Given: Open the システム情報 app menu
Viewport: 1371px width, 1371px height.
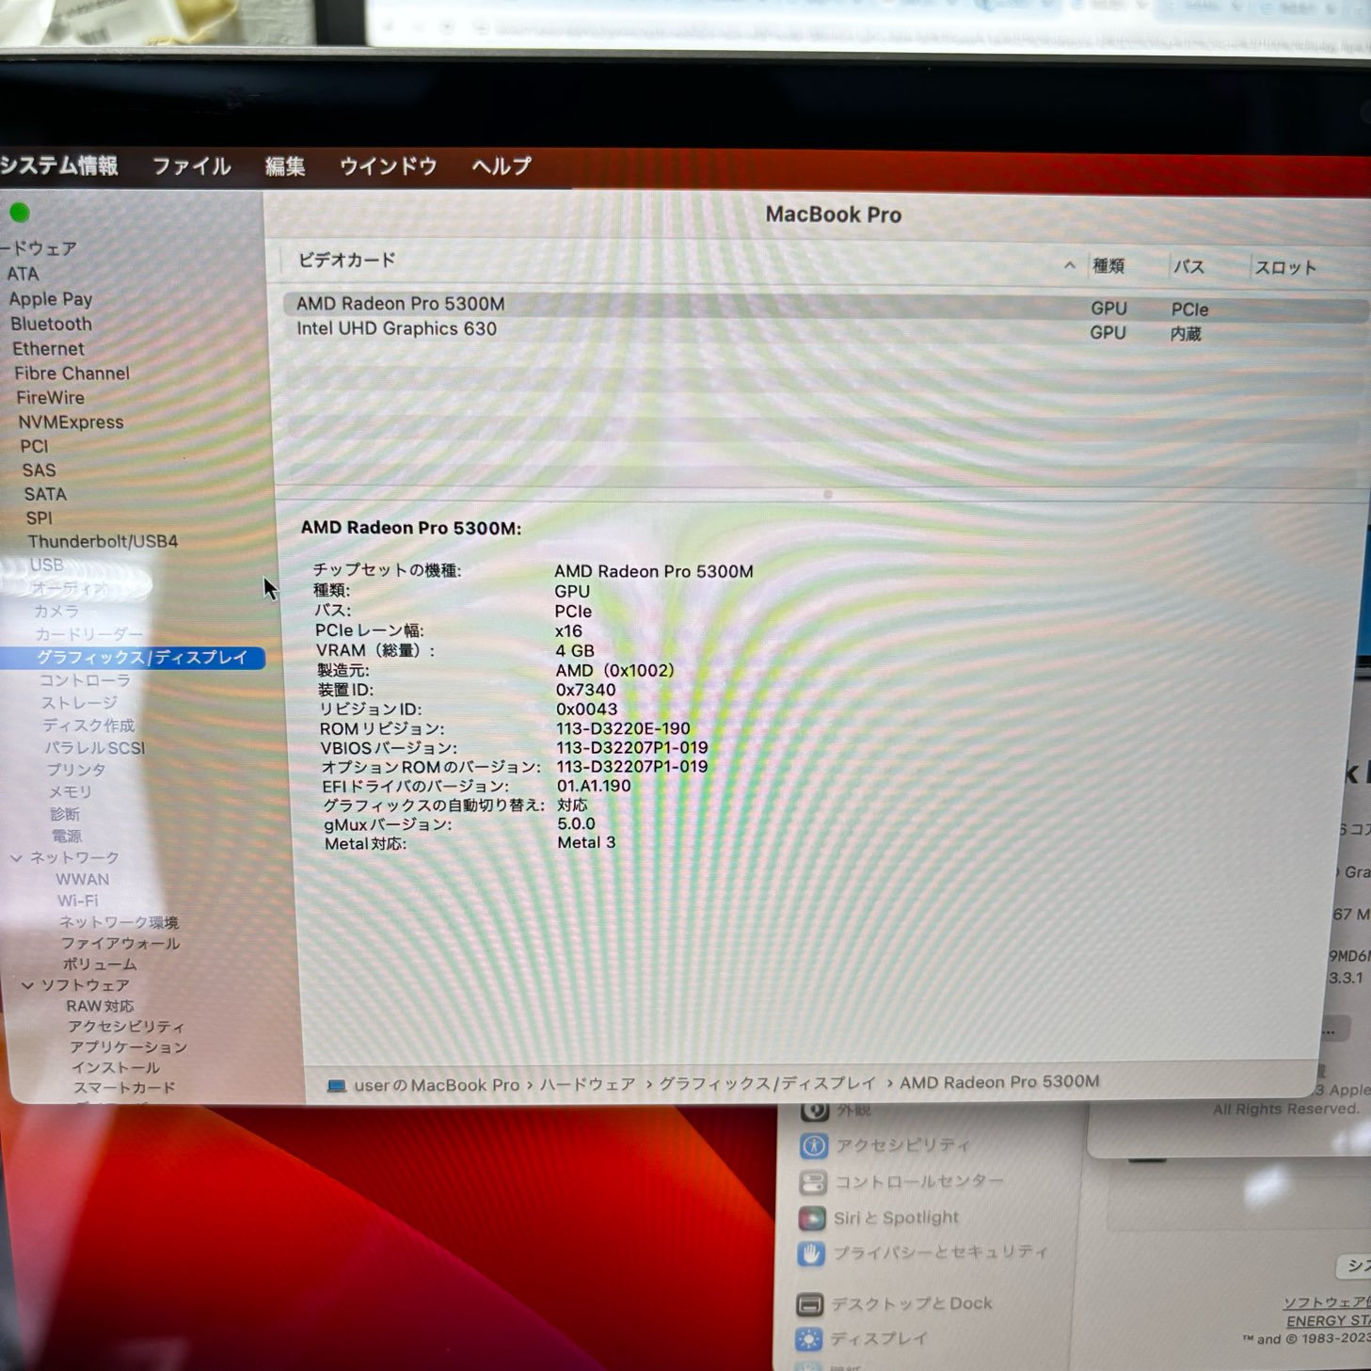Looking at the screenshot, I should coord(58,166).
